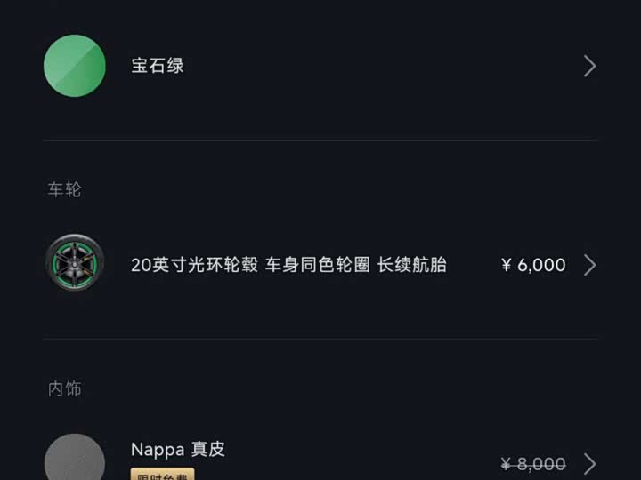Tap the word Nappa in interior row
The height and width of the screenshot is (480, 641).
click(158, 449)
